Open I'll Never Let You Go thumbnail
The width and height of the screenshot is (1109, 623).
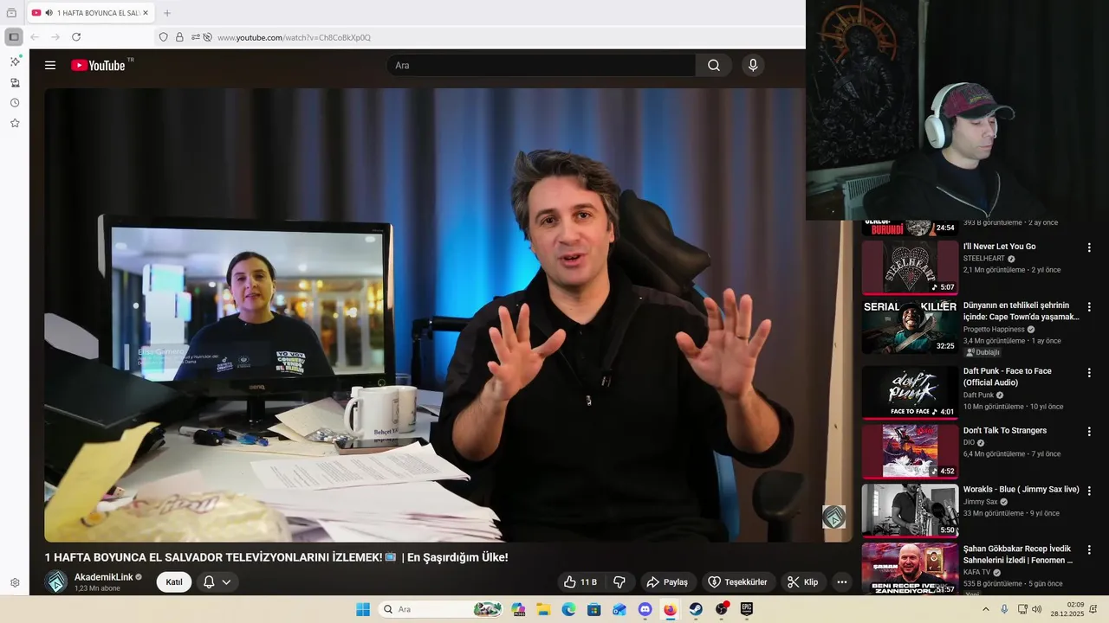coord(910,267)
